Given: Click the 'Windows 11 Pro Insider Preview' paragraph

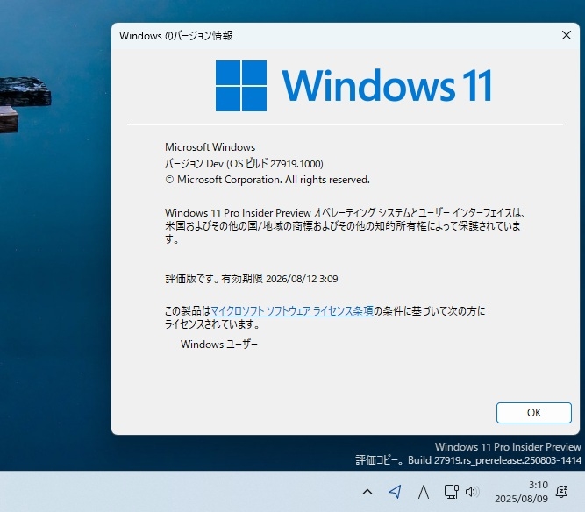Looking at the screenshot, I should coord(346,225).
